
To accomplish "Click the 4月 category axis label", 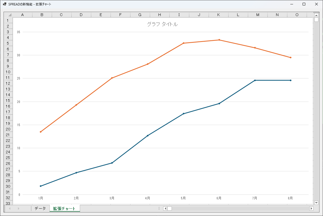I will coord(148,198).
